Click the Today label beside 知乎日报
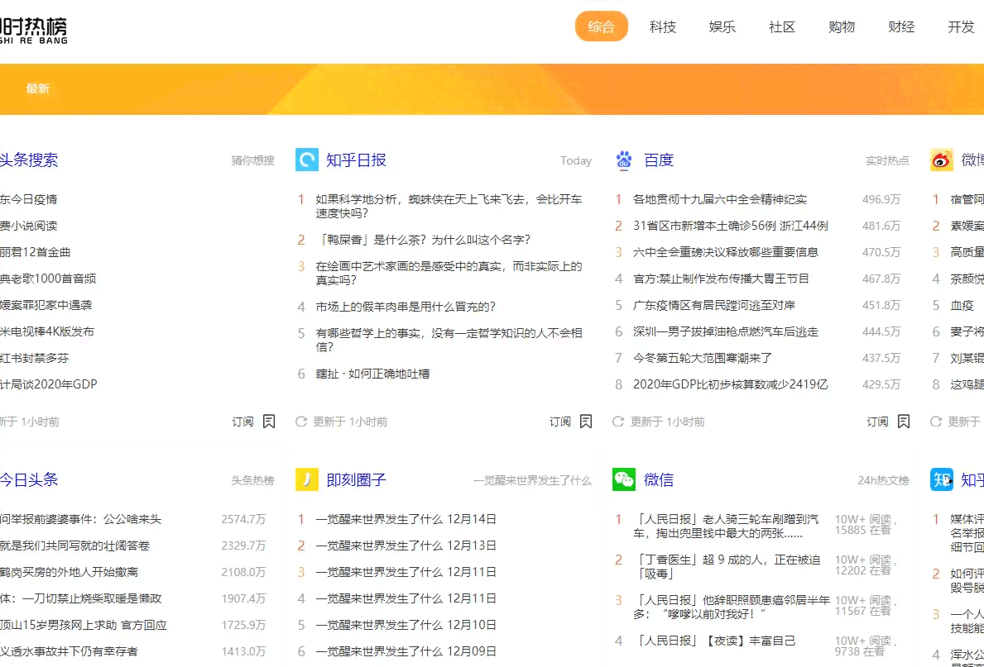This screenshot has height=667, width=984. (x=576, y=160)
